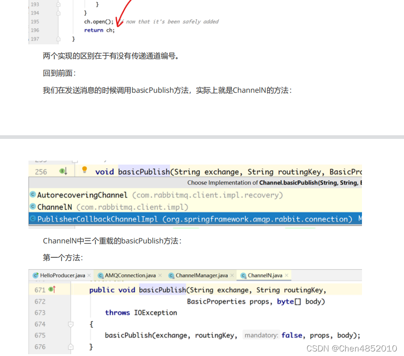Click the highlighted basicPublish on line 256
Screen dimensions: 404x356
pos(144,172)
